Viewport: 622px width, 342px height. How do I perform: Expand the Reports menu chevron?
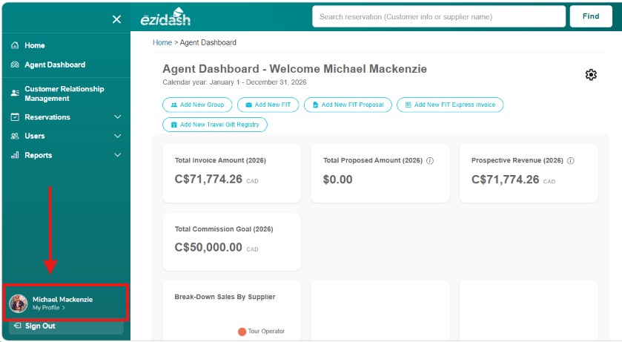(x=118, y=155)
